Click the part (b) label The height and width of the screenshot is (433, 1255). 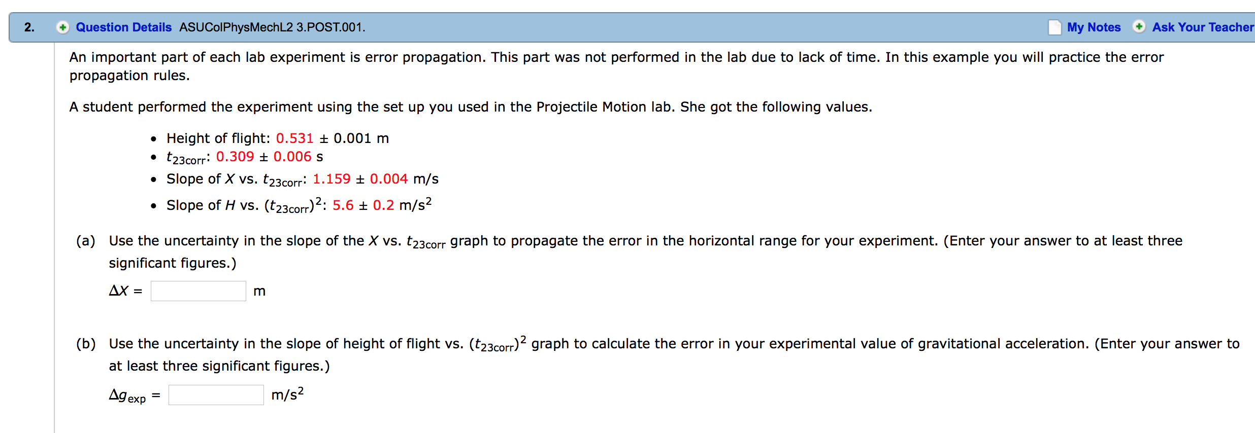coord(86,344)
